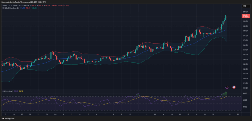Click the 25 date label on time axis
The height and width of the screenshot is (121, 252).
[5, 114]
